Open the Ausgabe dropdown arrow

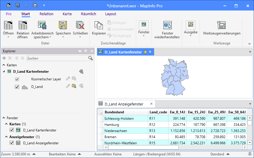coord(191,36)
